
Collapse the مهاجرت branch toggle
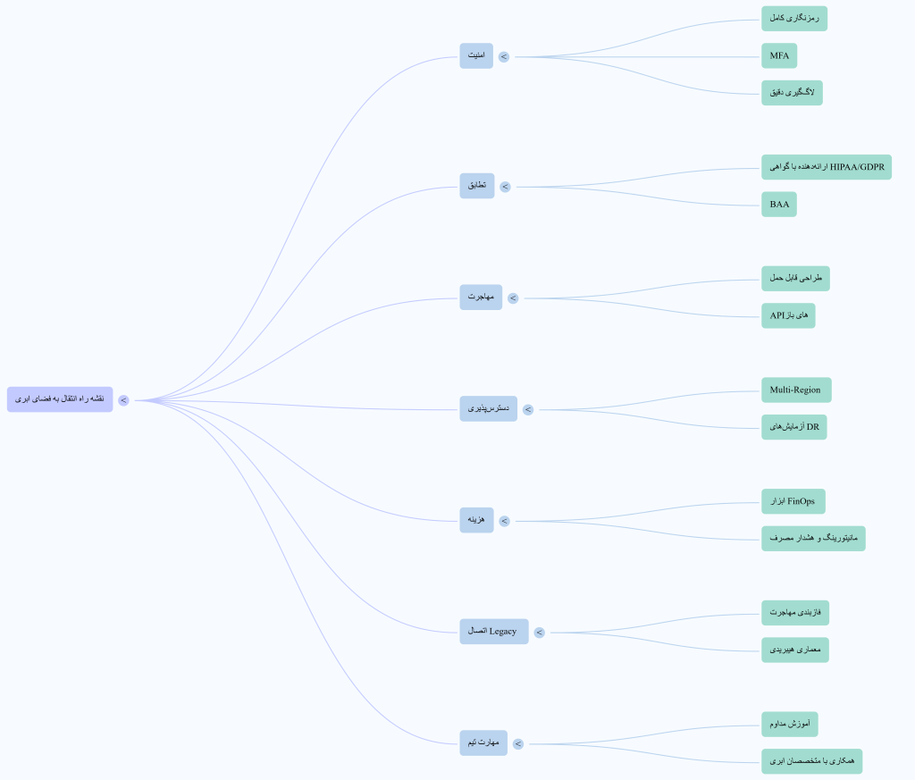(513, 298)
